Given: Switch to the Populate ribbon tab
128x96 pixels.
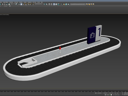Looking at the screenshot, I should (6, 6).
